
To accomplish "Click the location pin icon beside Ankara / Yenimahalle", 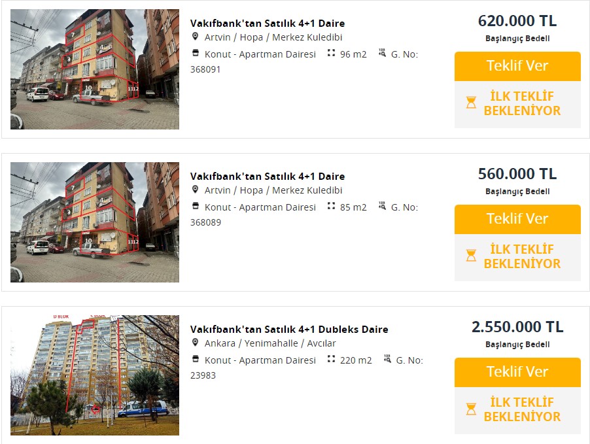I will tap(195, 343).
